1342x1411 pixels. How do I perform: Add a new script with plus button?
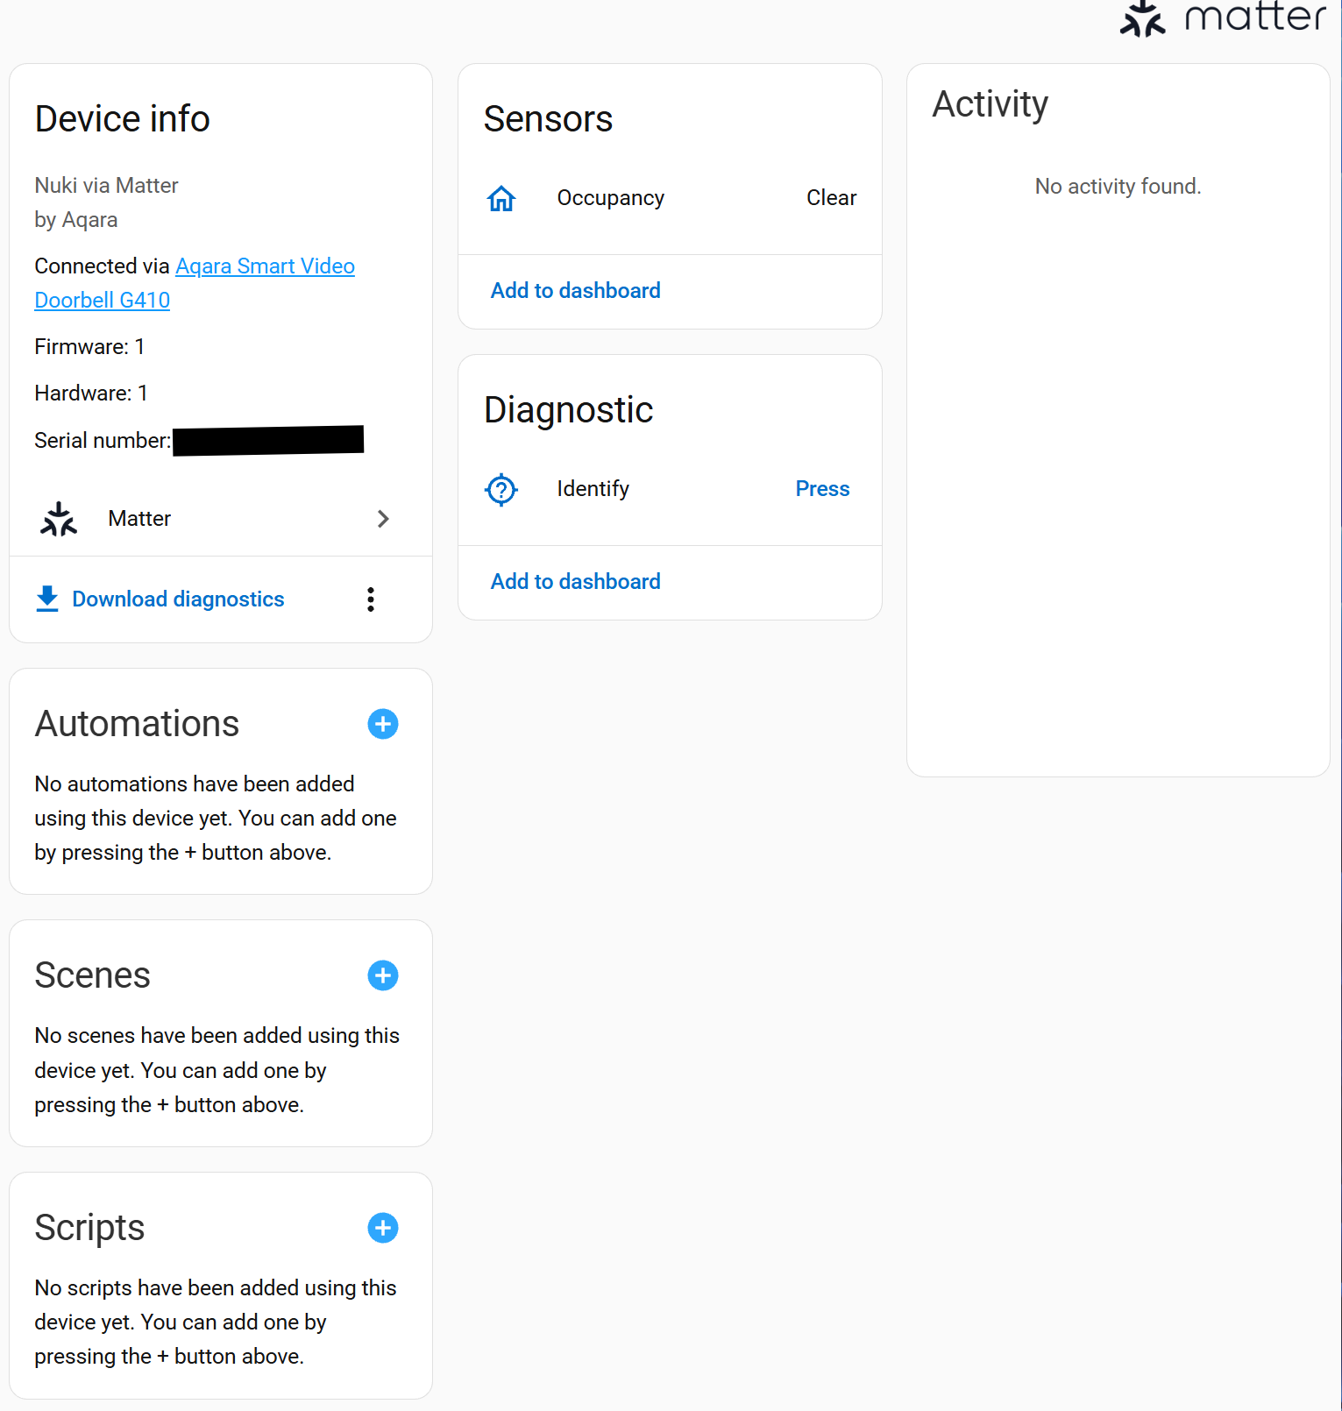pos(383,1228)
